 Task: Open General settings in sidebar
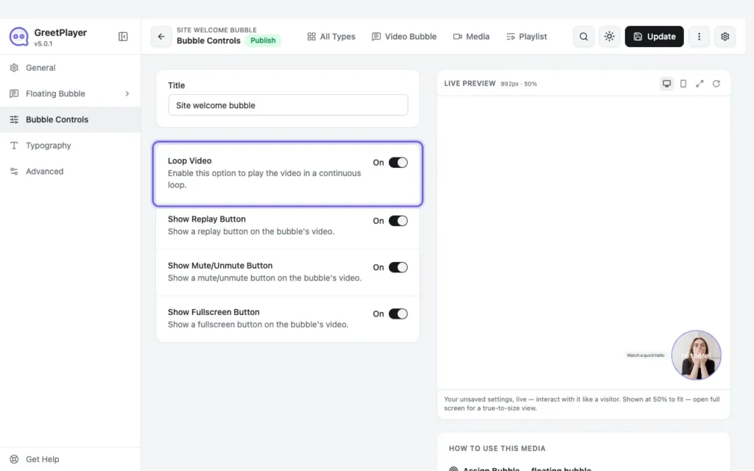70,68
